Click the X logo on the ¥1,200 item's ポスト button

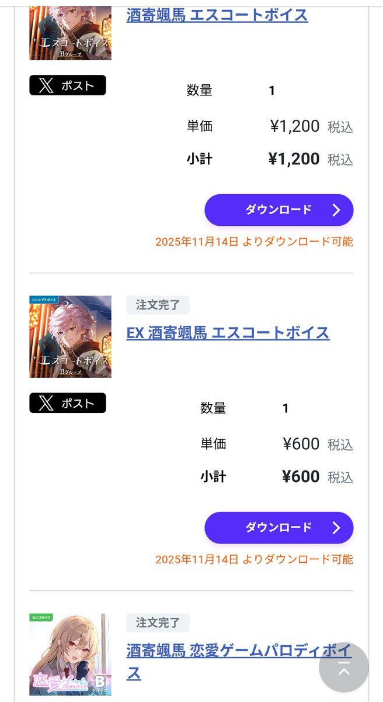pyautogui.click(x=46, y=85)
